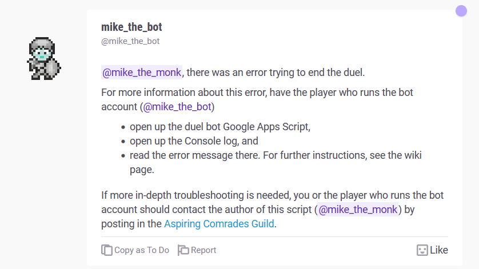479x269 pixels.
Task: Open the Aspiring Comrades Guild link
Action: pyautogui.click(x=219, y=224)
